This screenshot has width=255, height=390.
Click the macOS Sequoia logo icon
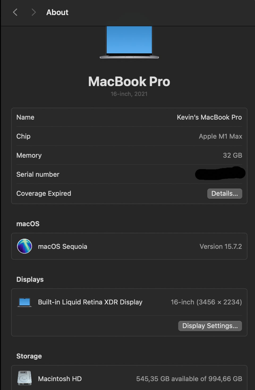[24, 246]
